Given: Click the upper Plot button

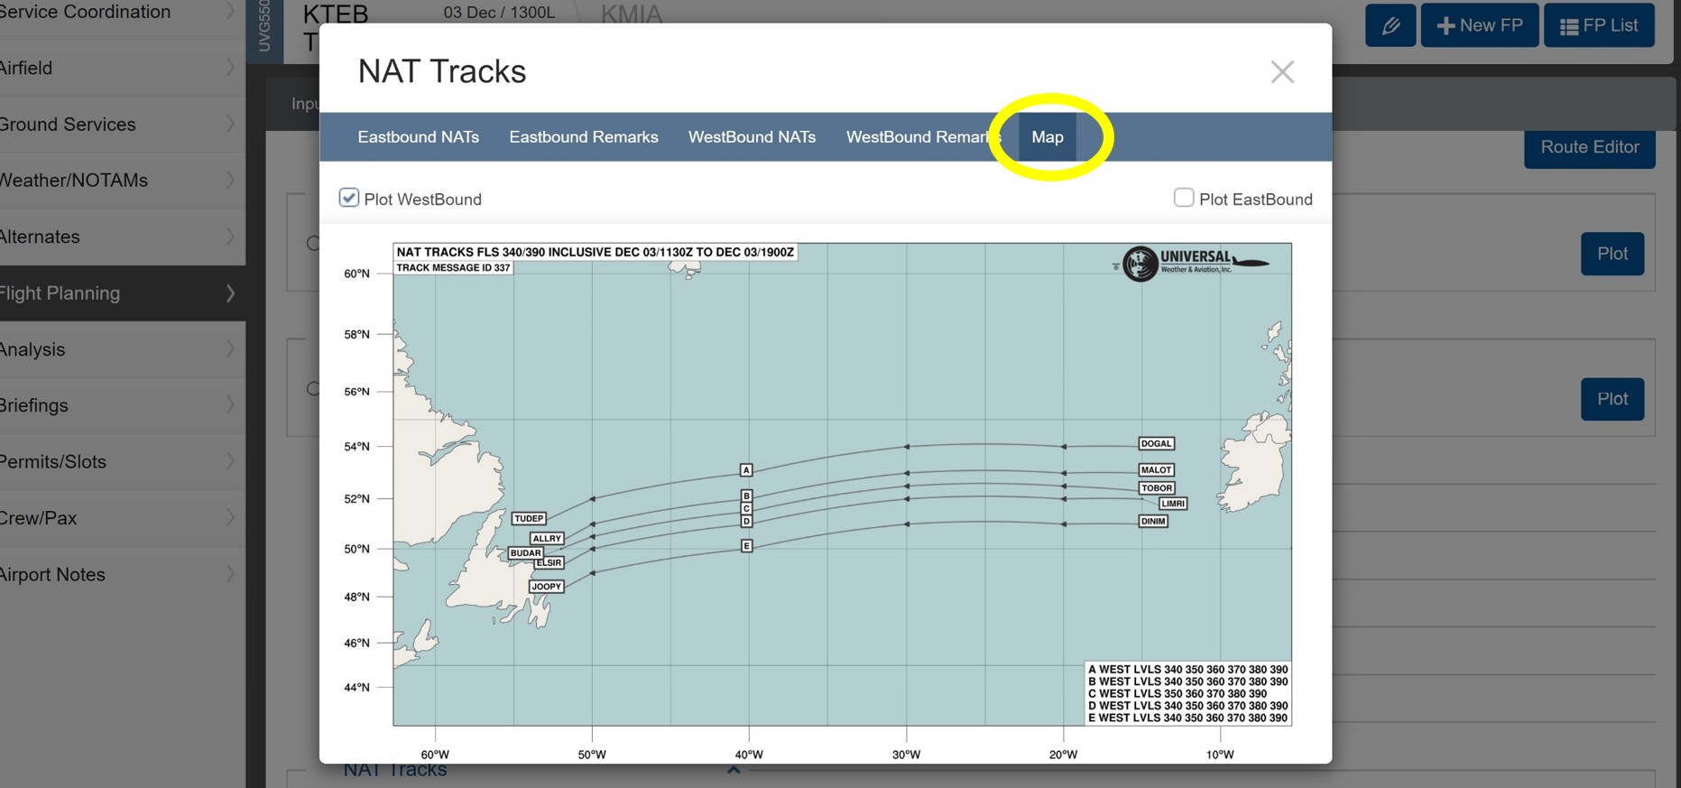Looking at the screenshot, I should pyautogui.click(x=1612, y=254).
